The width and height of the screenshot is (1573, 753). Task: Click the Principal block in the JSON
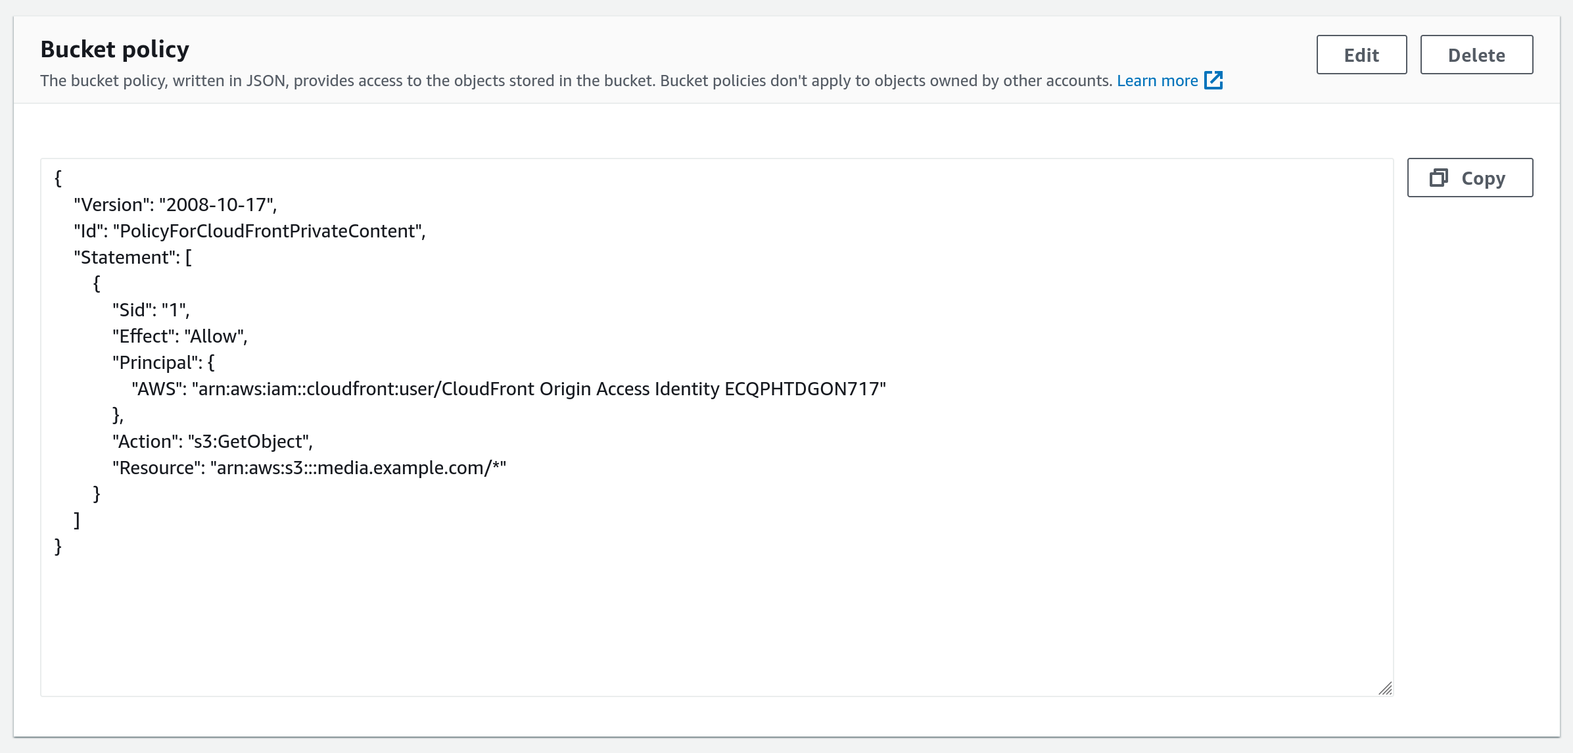pyautogui.click(x=162, y=362)
